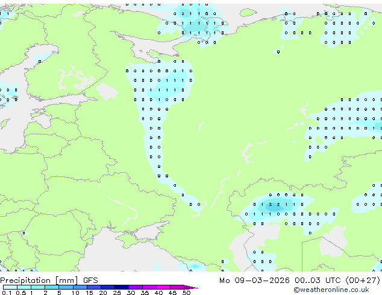Screen dimensions: 382x295
Task: Select the 0.5–1 mm legend color segment
Action: [24, 287]
